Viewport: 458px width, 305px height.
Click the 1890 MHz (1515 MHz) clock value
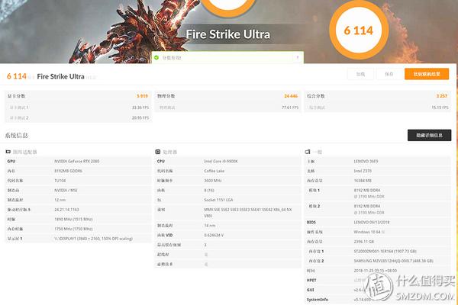click(x=73, y=219)
